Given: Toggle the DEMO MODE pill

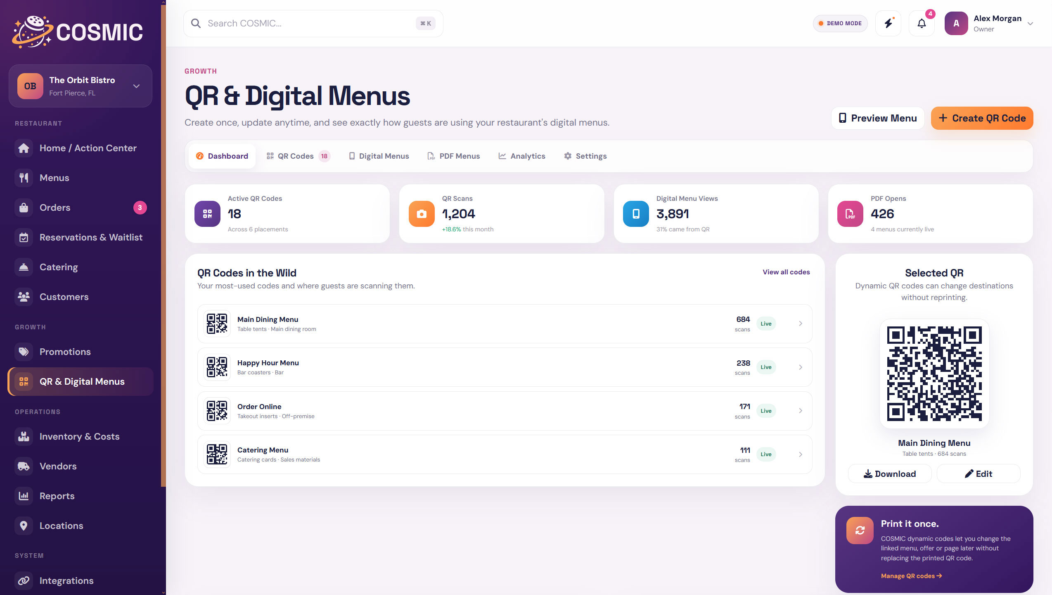Looking at the screenshot, I should click(x=840, y=24).
